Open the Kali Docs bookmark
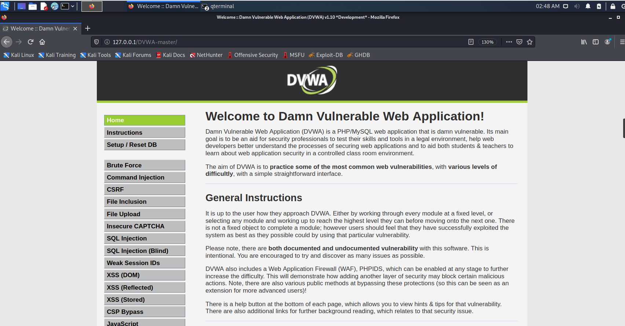This screenshot has width=625, height=326. point(171,55)
